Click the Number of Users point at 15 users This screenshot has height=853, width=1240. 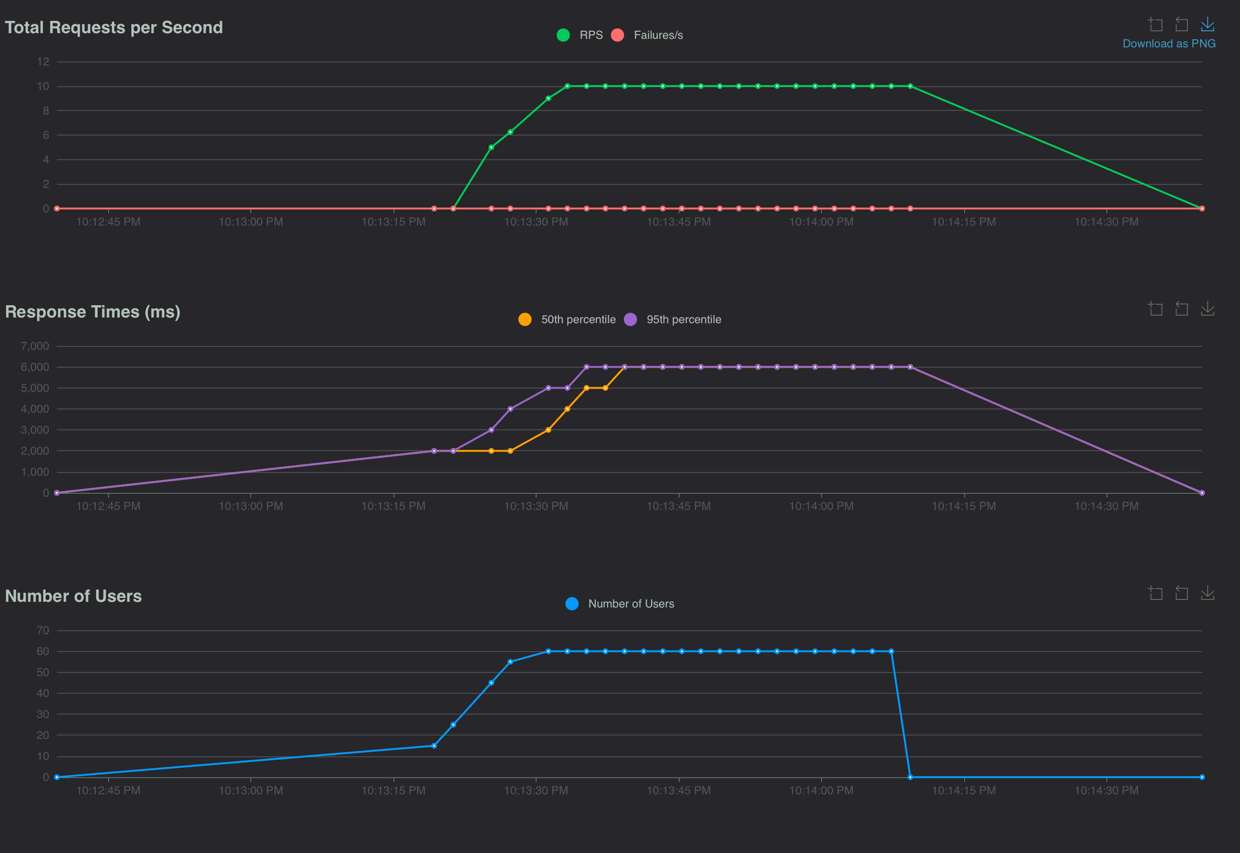click(434, 745)
